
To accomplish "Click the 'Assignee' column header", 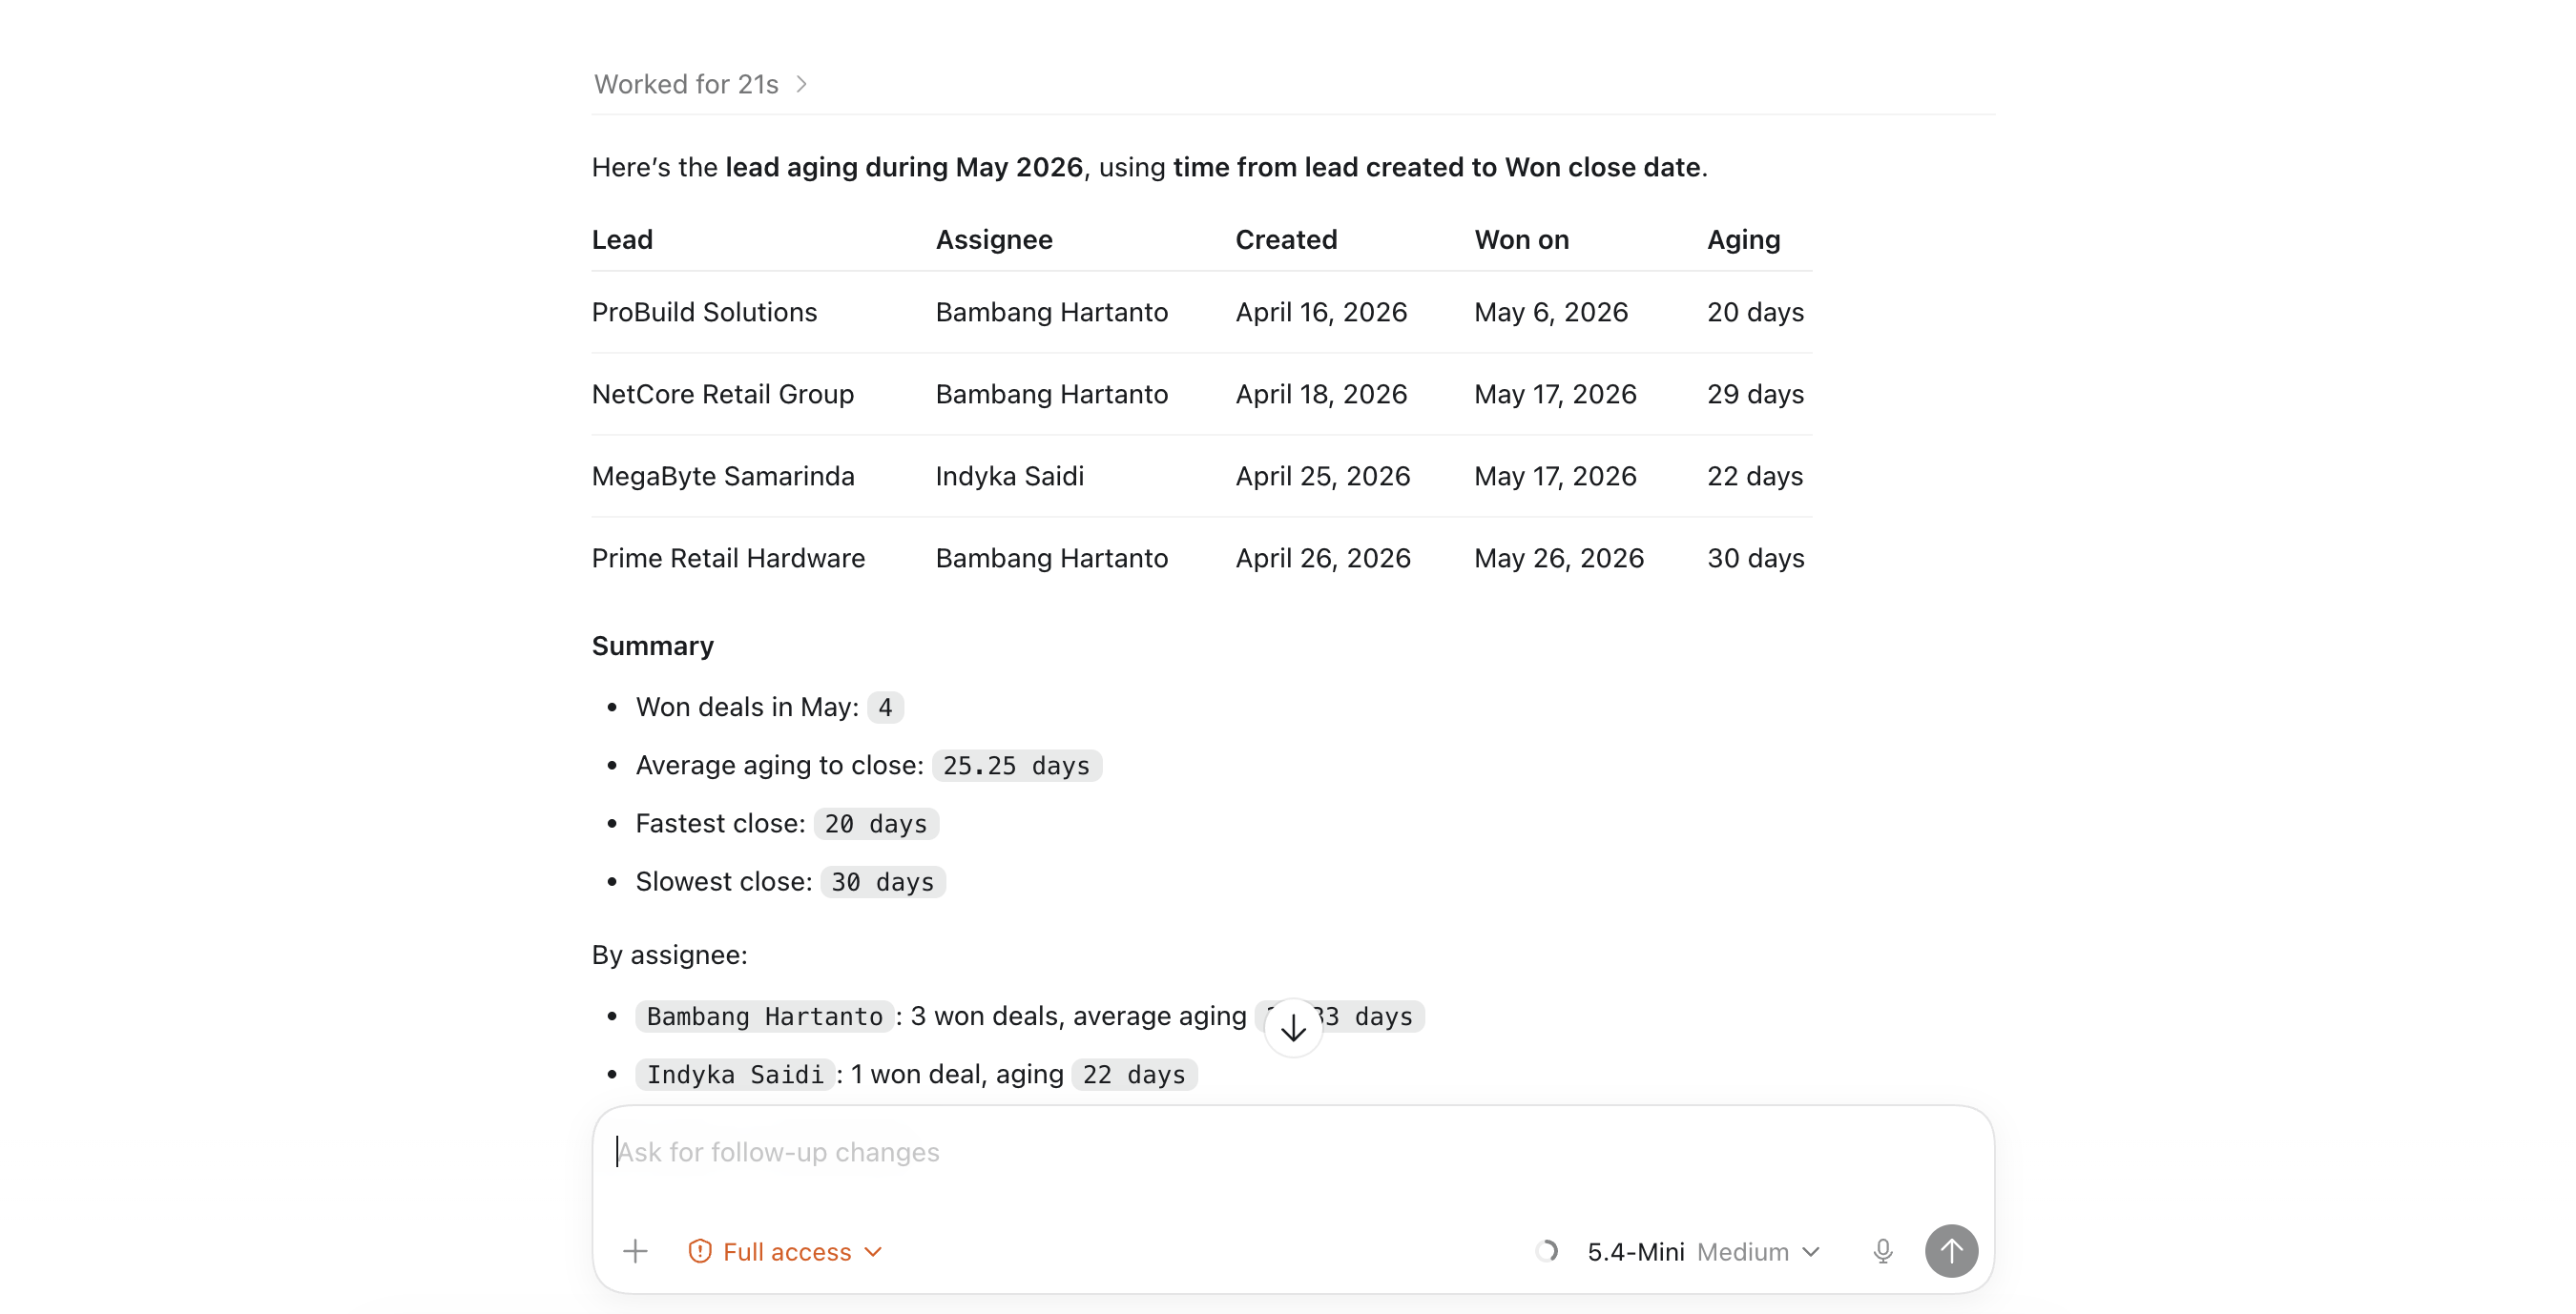I will click(994, 239).
